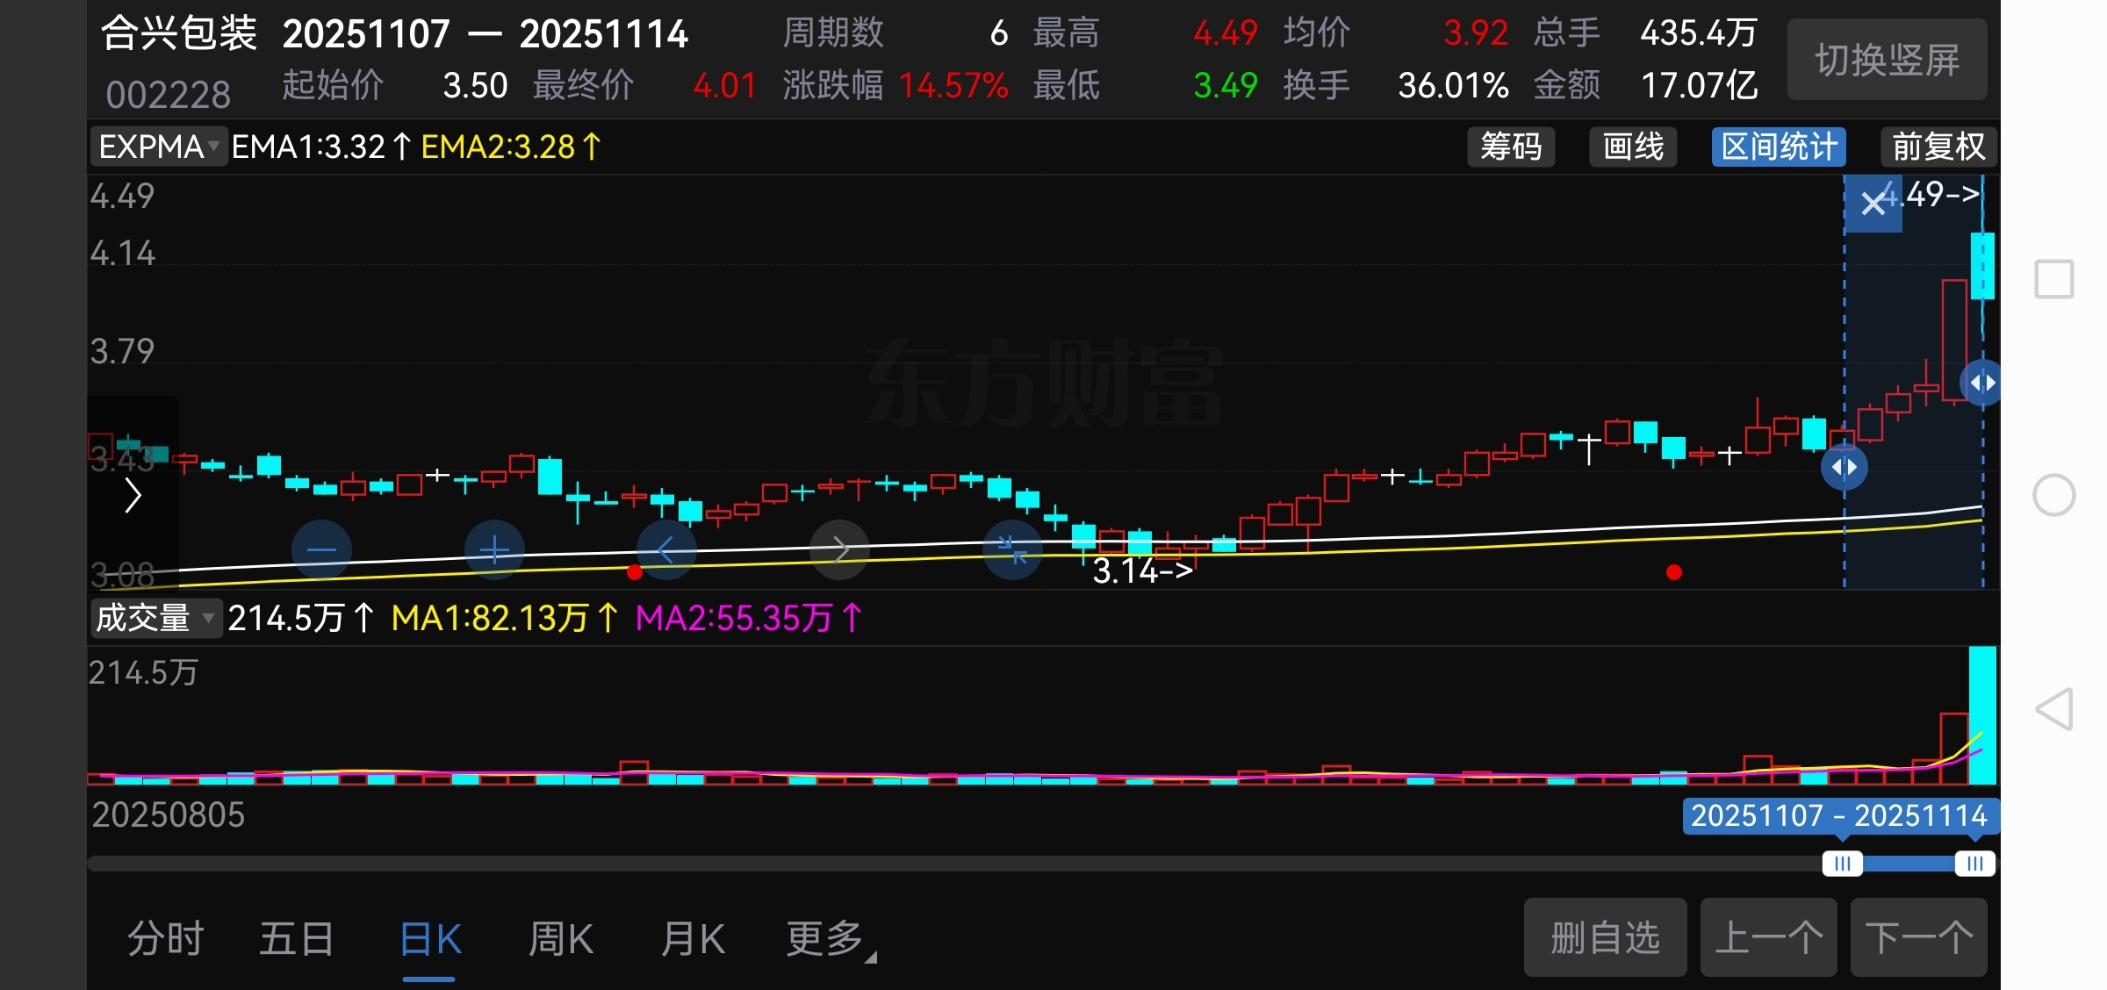Click the 切换竖屏 portrait mode button

pyautogui.click(x=1887, y=61)
